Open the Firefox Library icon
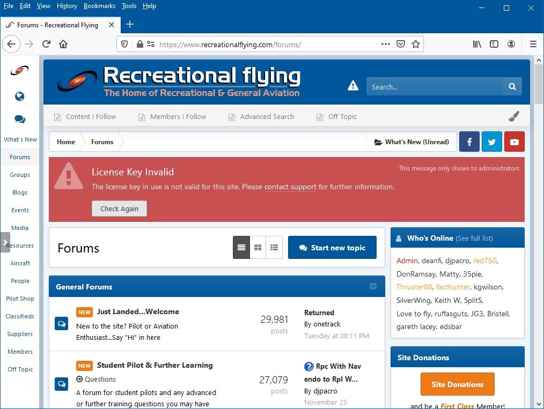 point(477,44)
